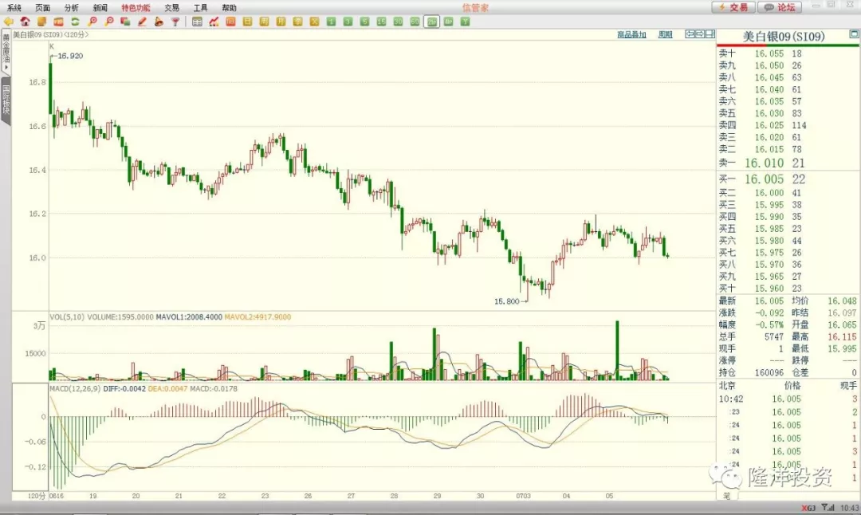This screenshot has height=515, width=861.
Task: Select the 笔 tab below trade list
Action: click(726, 496)
